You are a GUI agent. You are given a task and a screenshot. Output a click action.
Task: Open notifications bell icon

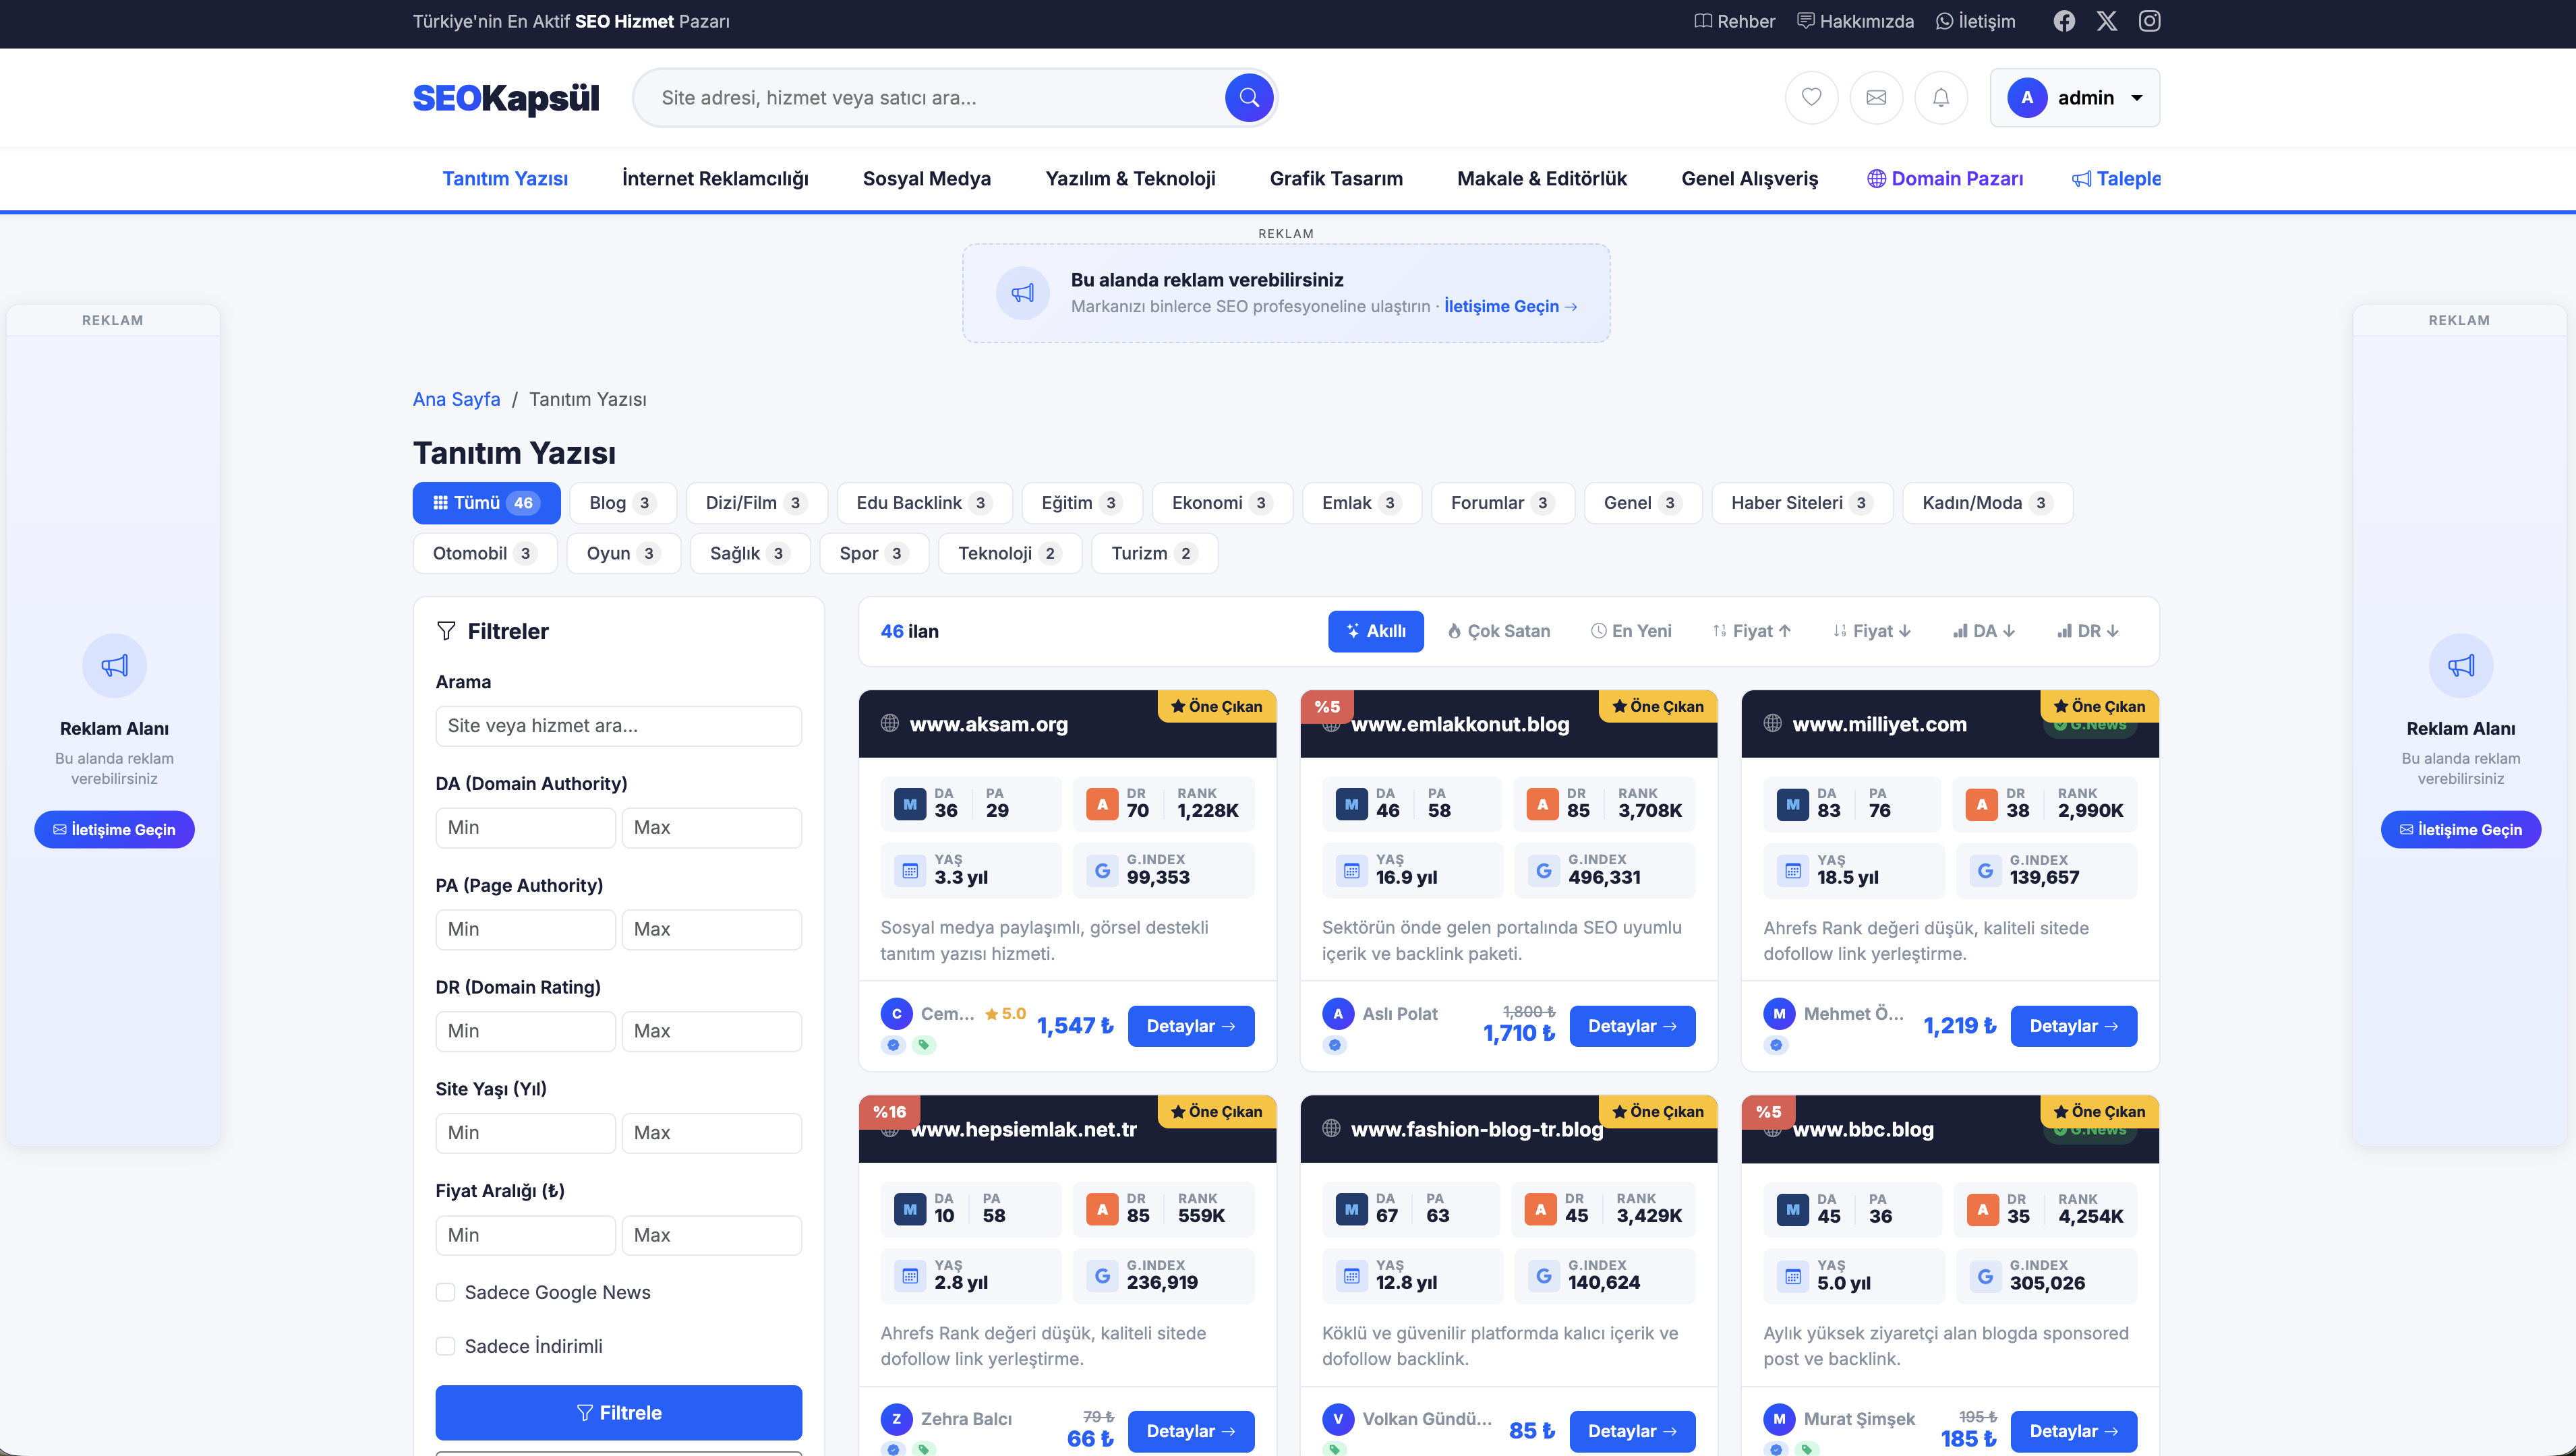(1939, 98)
